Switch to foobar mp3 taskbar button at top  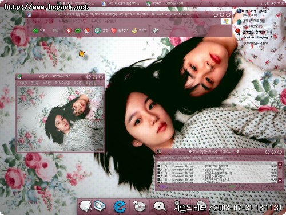76,3
